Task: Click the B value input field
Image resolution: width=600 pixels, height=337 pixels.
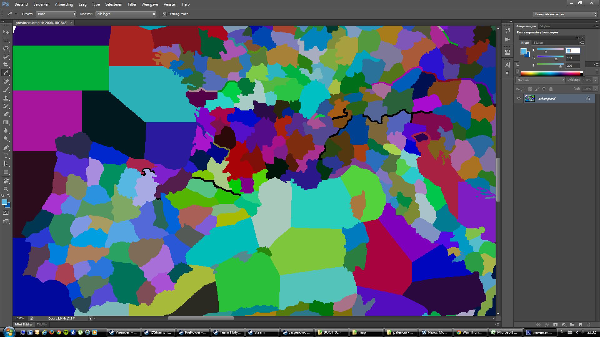Action: click(572, 66)
